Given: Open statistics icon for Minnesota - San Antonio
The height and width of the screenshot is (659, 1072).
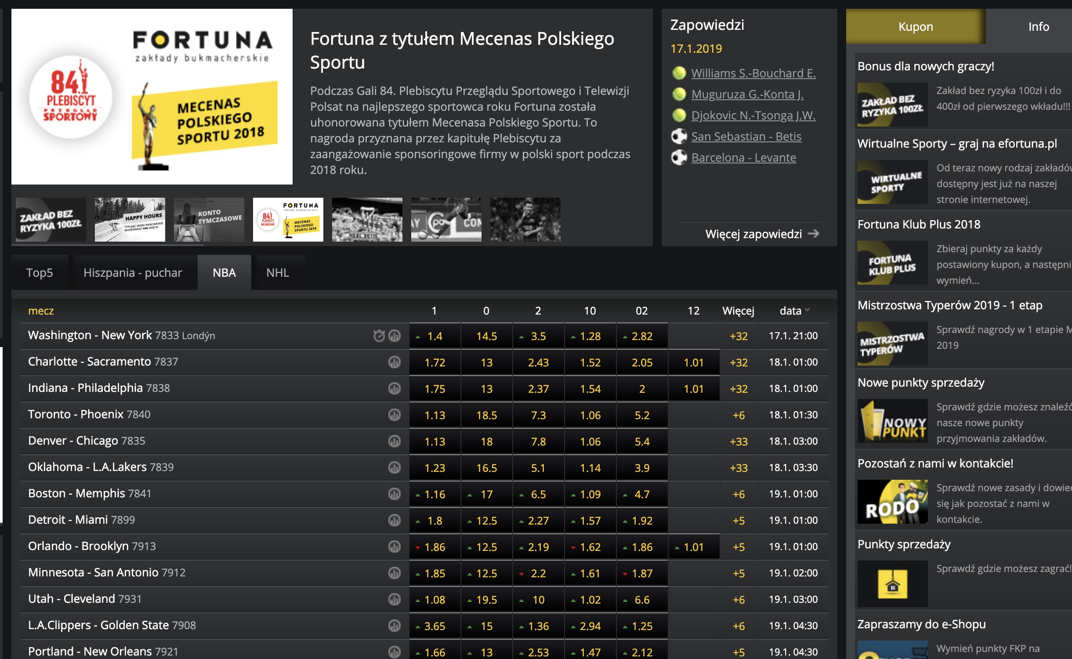Looking at the screenshot, I should [x=395, y=573].
